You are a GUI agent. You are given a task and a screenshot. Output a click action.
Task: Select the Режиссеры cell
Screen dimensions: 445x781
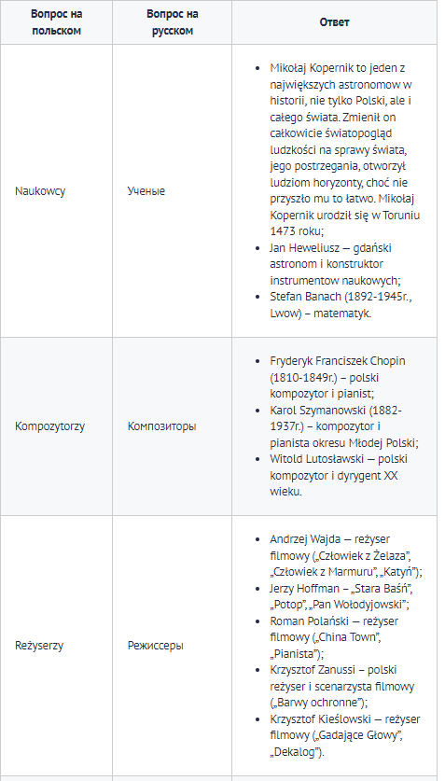173,646
